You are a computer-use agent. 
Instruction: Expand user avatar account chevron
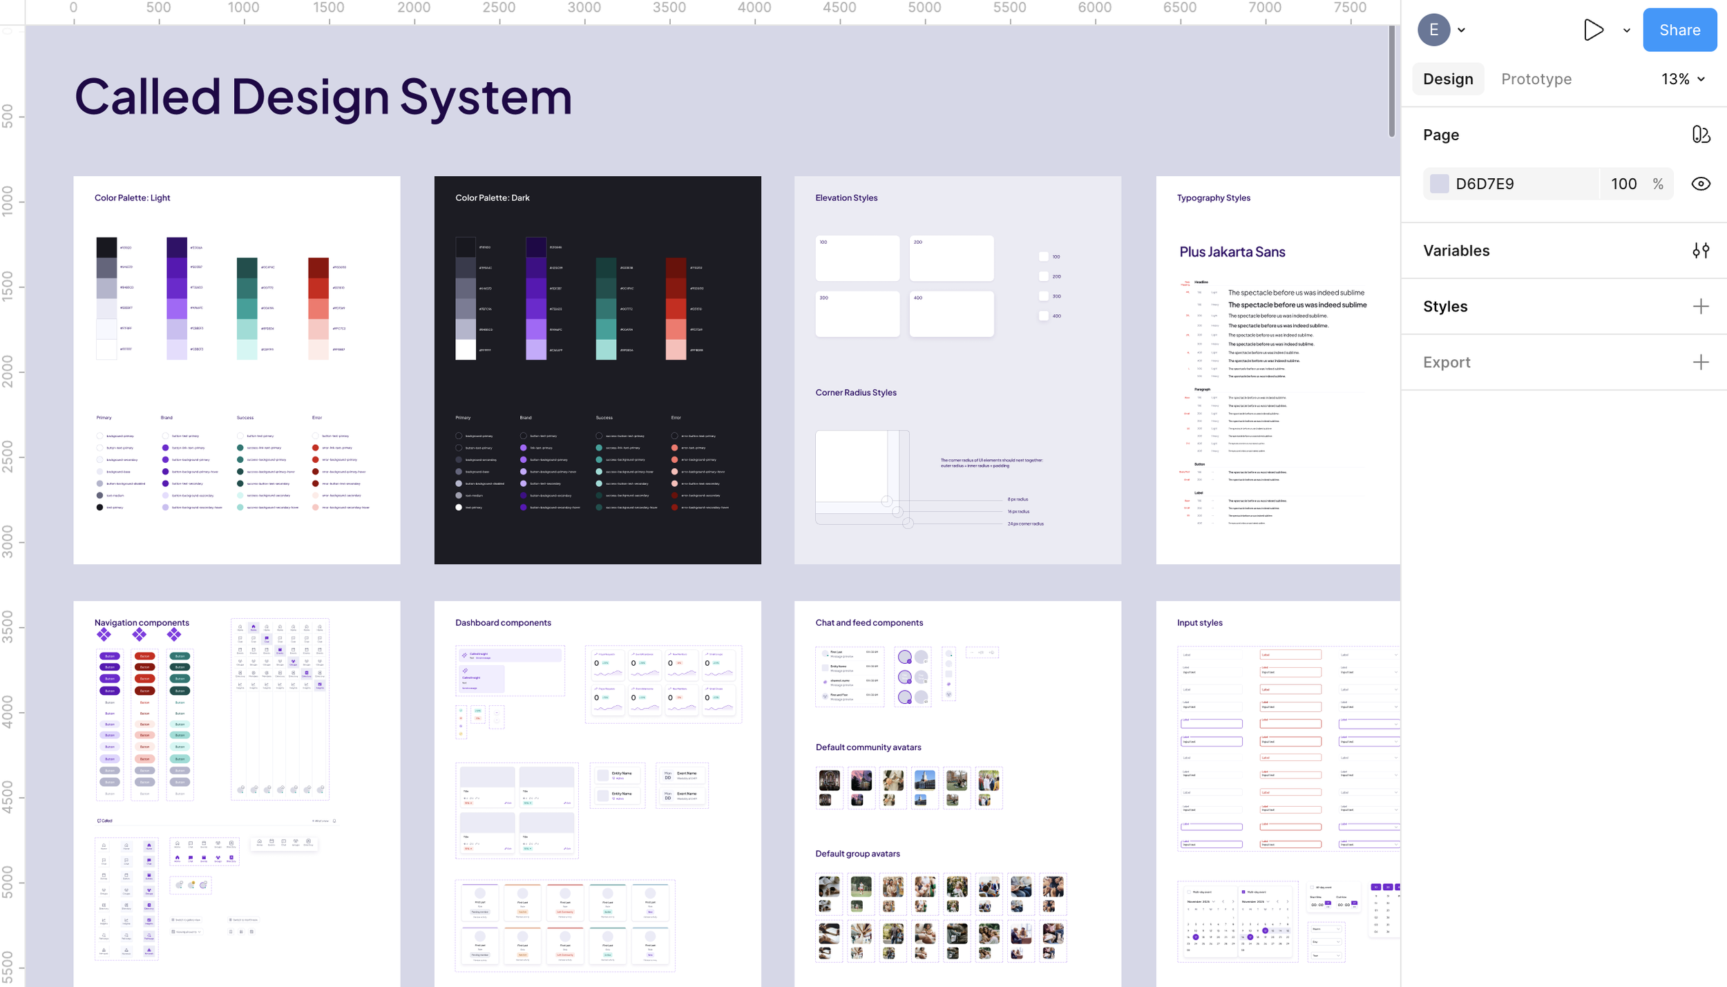1461,30
